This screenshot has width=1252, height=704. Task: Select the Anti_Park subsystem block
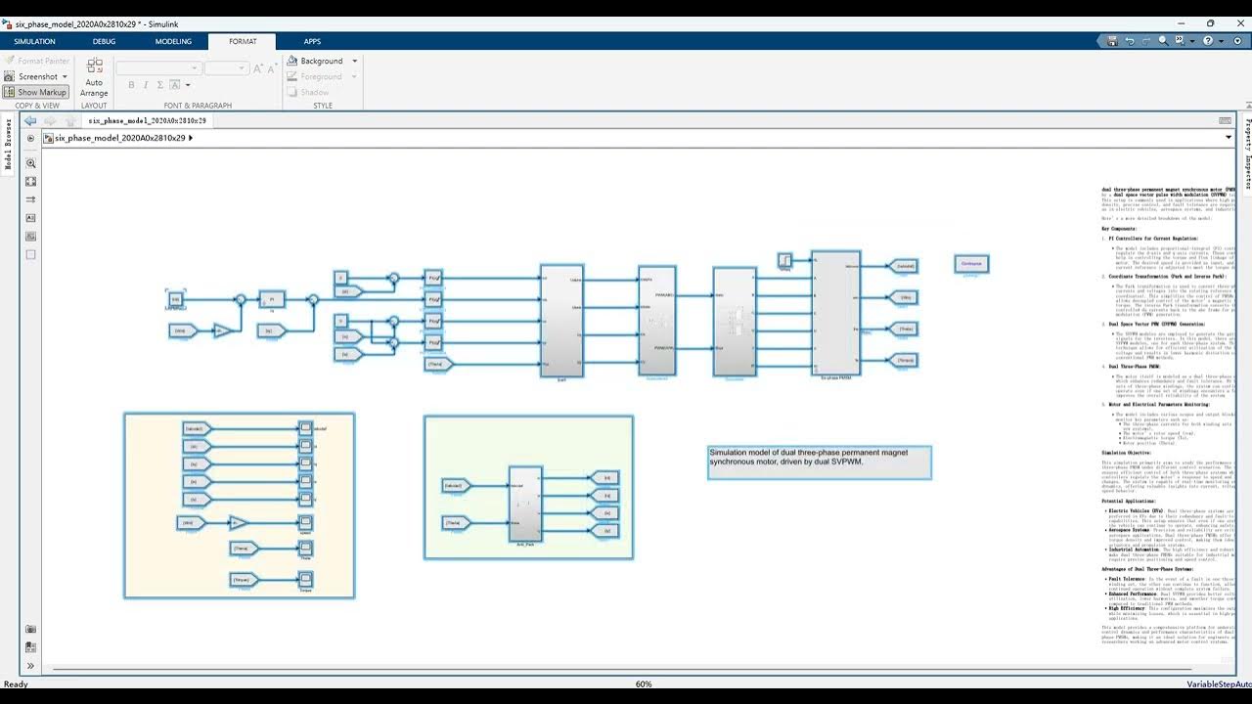[x=525, y=503]
